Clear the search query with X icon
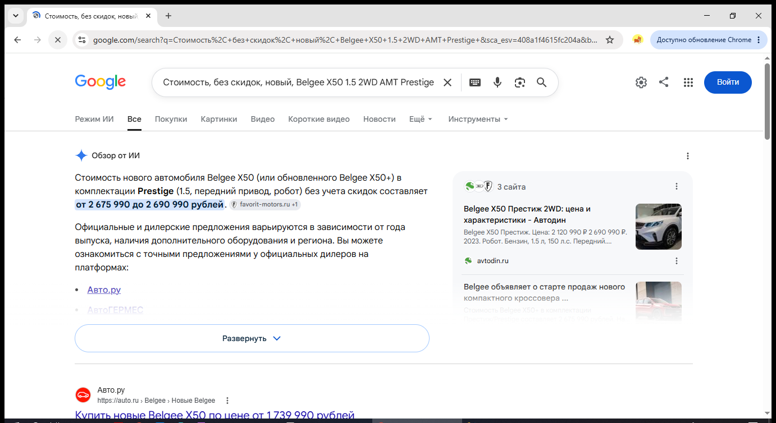This screenshot has height=423, width=776. (x=448, y=82)
